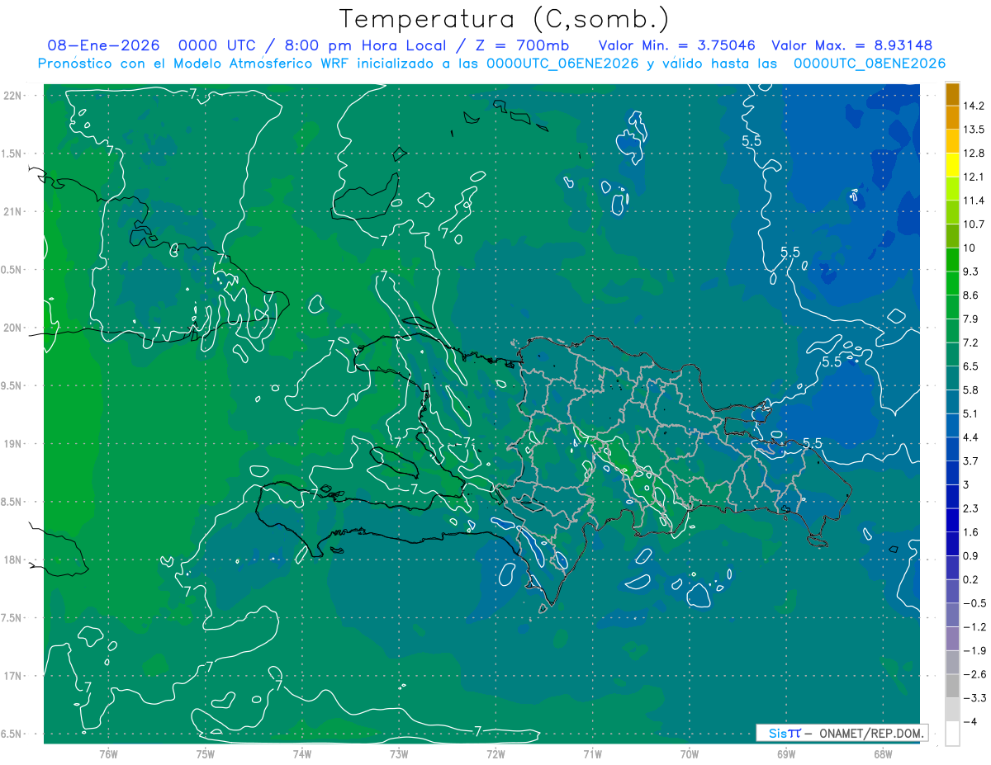Image resolution: width=991 pixels, height=765 pixels.
Task: Click the -1.2 value on the color scale
Action: pyautogui.click(x=974, y=627)
